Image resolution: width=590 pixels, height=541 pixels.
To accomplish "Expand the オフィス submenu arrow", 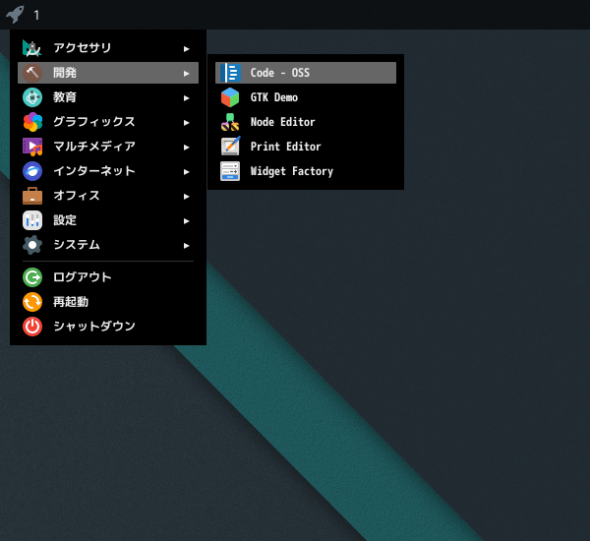I will pyautogui.click(x=186, y=196).
